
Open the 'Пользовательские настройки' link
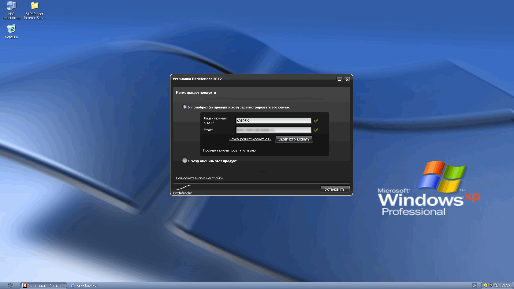[199, 178]
